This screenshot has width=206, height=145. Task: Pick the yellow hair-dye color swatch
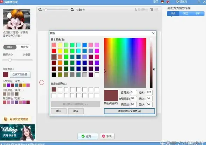(24, 85)
